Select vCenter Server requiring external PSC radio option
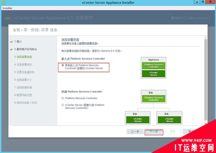Image resolution: width=216 pixels, height=153 pixels. point(63,105)
